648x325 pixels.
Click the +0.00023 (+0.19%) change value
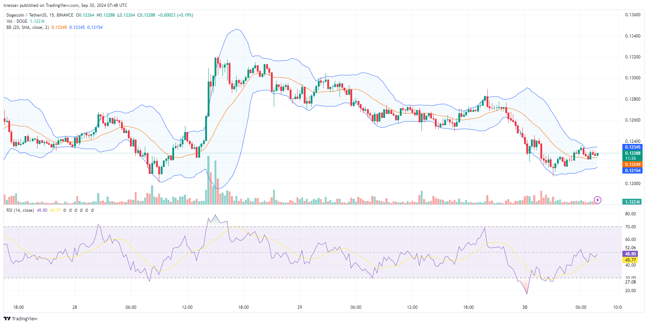(x=175, y=15)
